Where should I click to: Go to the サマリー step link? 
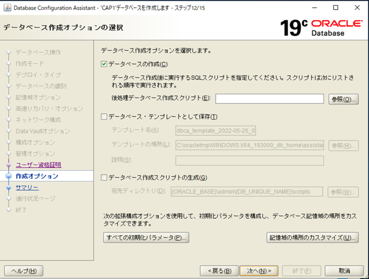point(27,188)
